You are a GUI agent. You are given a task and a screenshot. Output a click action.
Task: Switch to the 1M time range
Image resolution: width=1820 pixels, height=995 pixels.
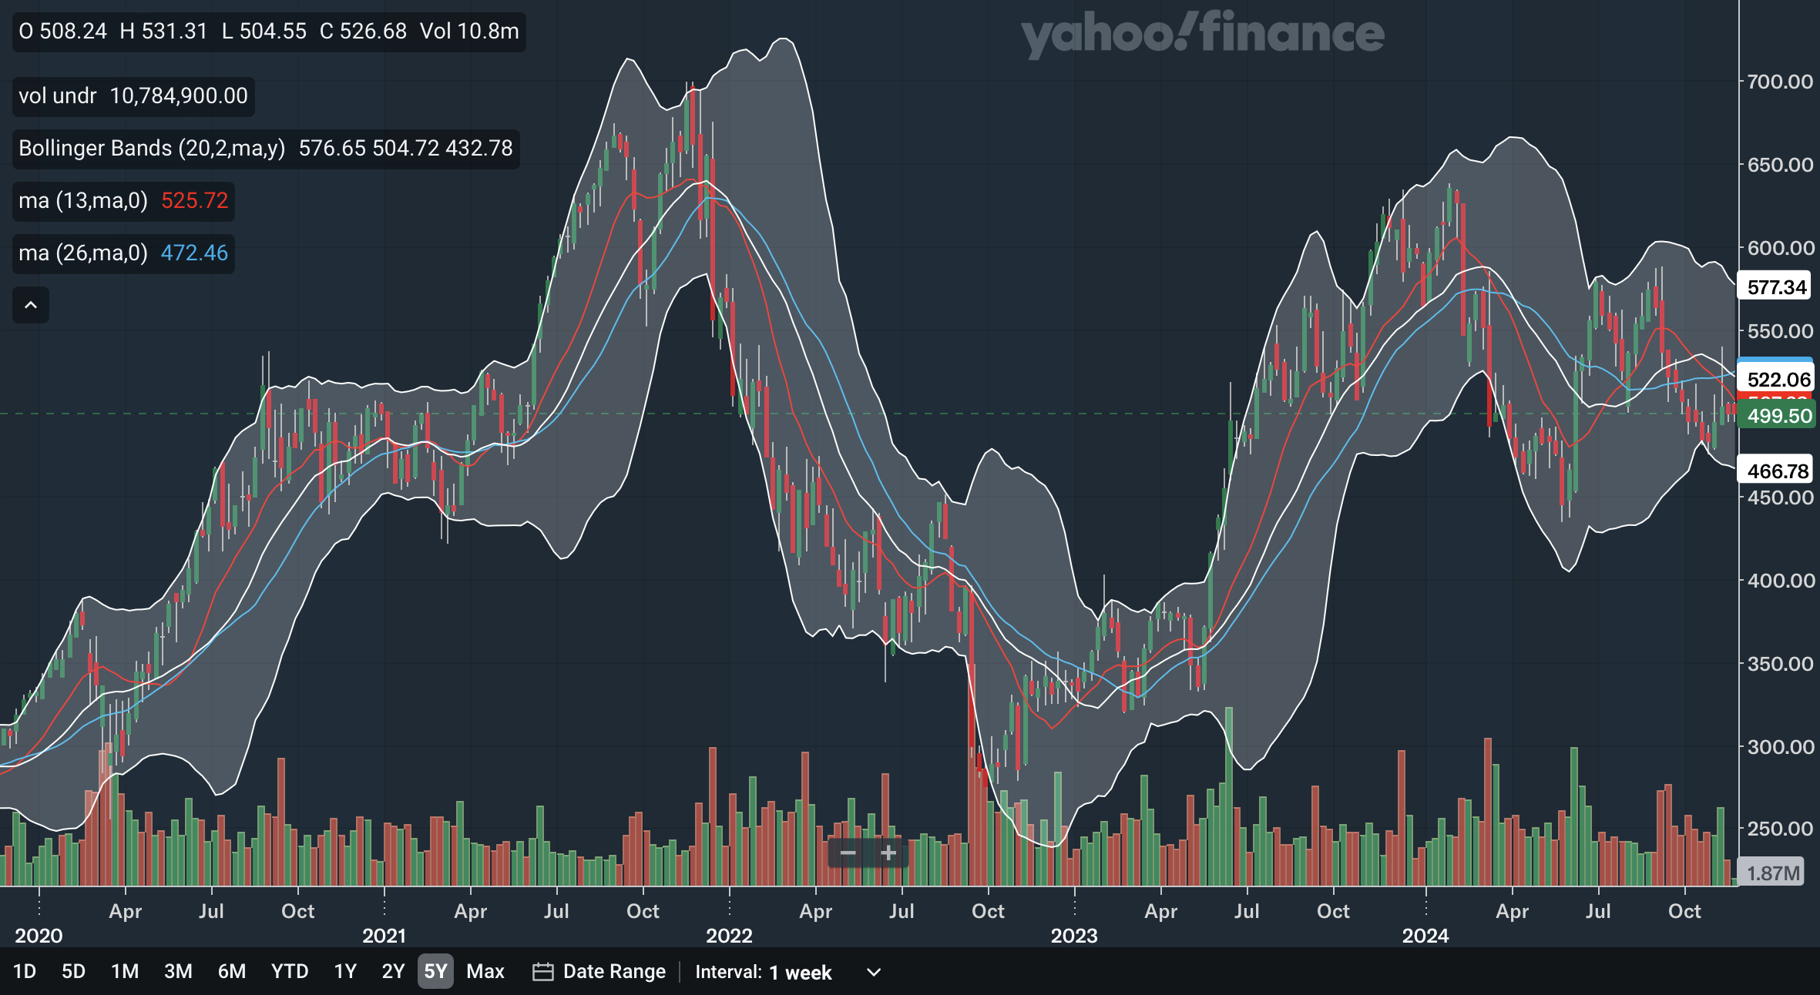tap(125, 971)
